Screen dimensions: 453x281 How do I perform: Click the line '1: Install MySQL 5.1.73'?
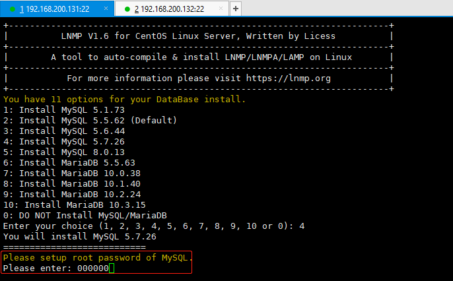(64, 110)
